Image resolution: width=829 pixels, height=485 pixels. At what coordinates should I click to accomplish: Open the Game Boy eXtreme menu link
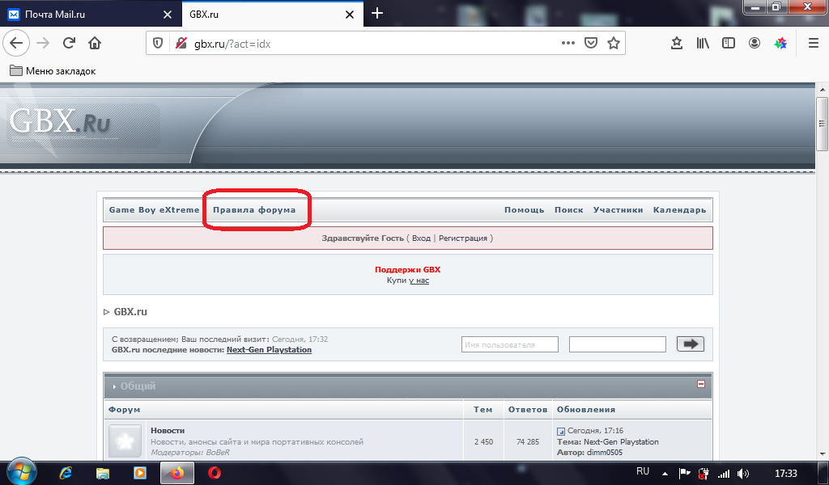pyautogui.click(x=155, y=210)
